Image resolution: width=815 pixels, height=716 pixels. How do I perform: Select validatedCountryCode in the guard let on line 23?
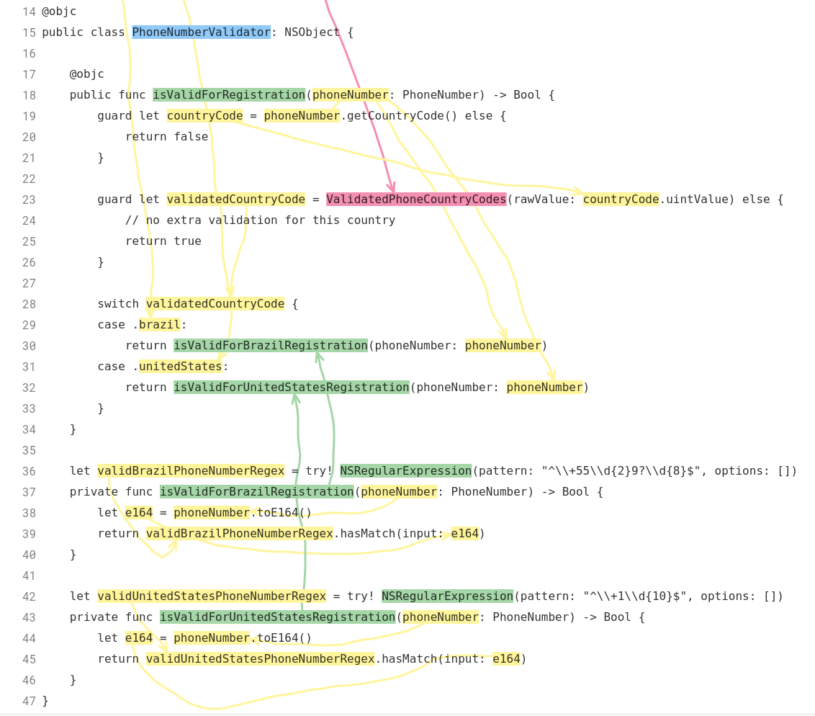(236, 199)
